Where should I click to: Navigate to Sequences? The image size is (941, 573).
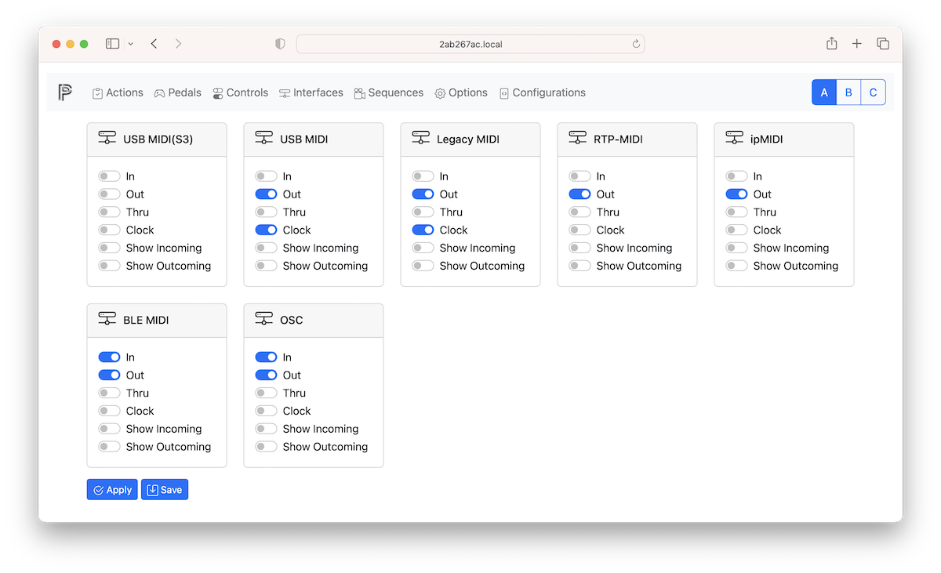point(388,92)
